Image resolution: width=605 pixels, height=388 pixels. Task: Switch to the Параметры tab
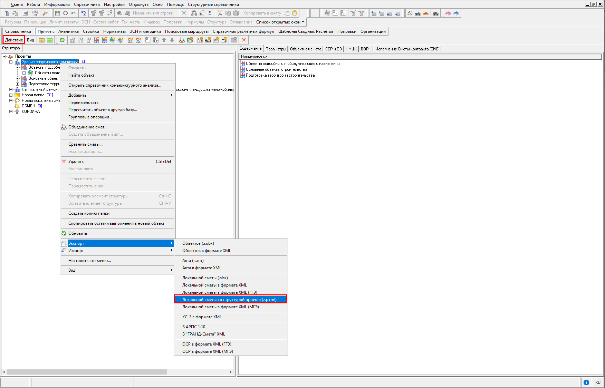tap(276, 49)
